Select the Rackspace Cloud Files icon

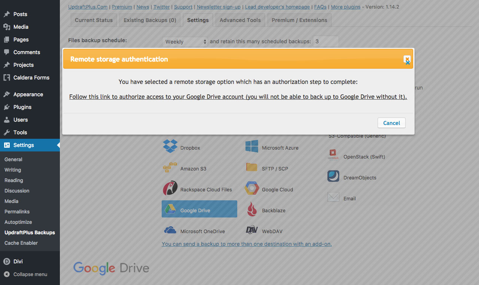[170, 188]
